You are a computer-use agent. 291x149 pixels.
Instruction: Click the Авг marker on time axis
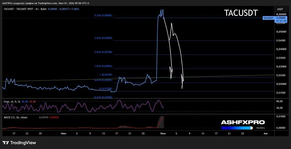(266, 133)
